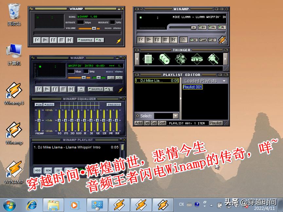Click the 1K equalizer band slider

(85, 120)
